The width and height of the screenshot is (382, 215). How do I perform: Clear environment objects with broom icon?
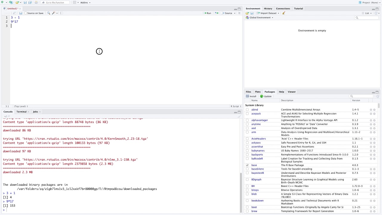[284, 13]
